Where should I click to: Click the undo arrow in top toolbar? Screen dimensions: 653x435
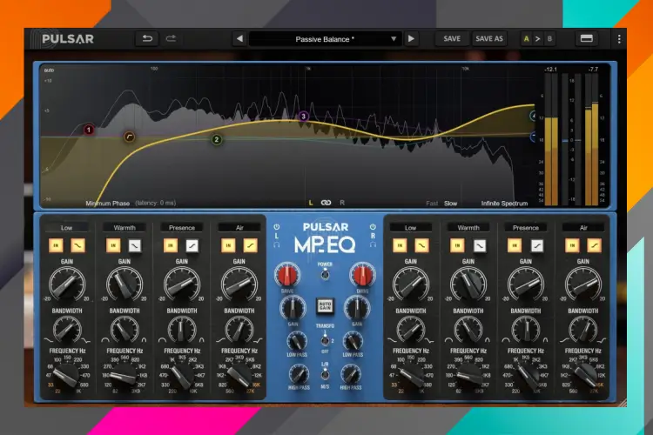click(145, 38)
